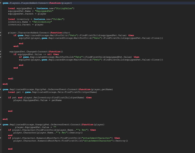Place cursor in the "StringValue" string
This screenshot has width=195, height=153.
65,8
